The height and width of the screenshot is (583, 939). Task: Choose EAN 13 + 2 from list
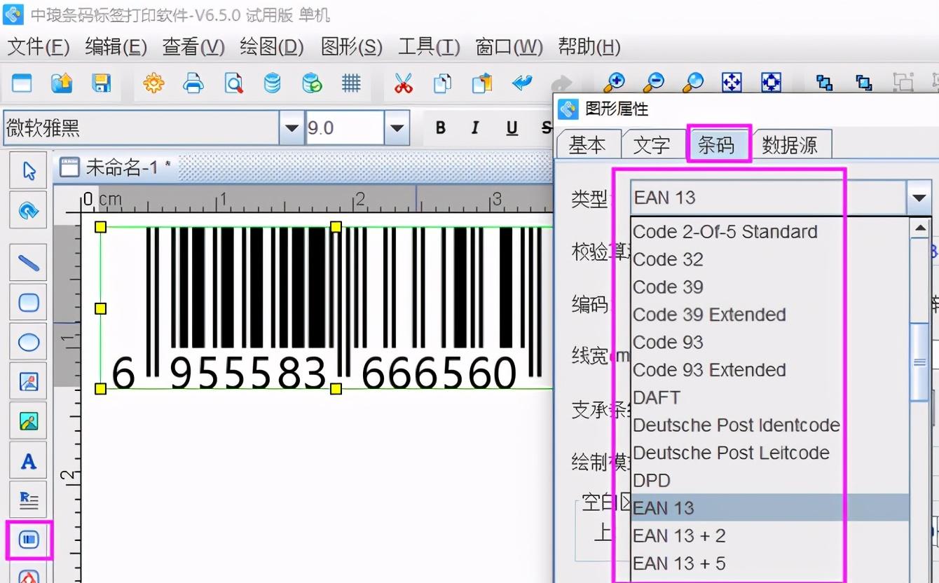point(769,536)
